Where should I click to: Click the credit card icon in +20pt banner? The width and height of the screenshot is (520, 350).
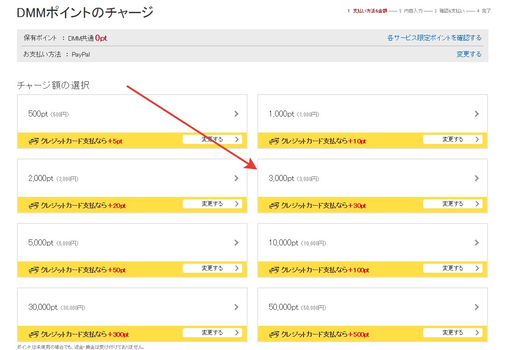pyautogui.click(x=33, y=206)
